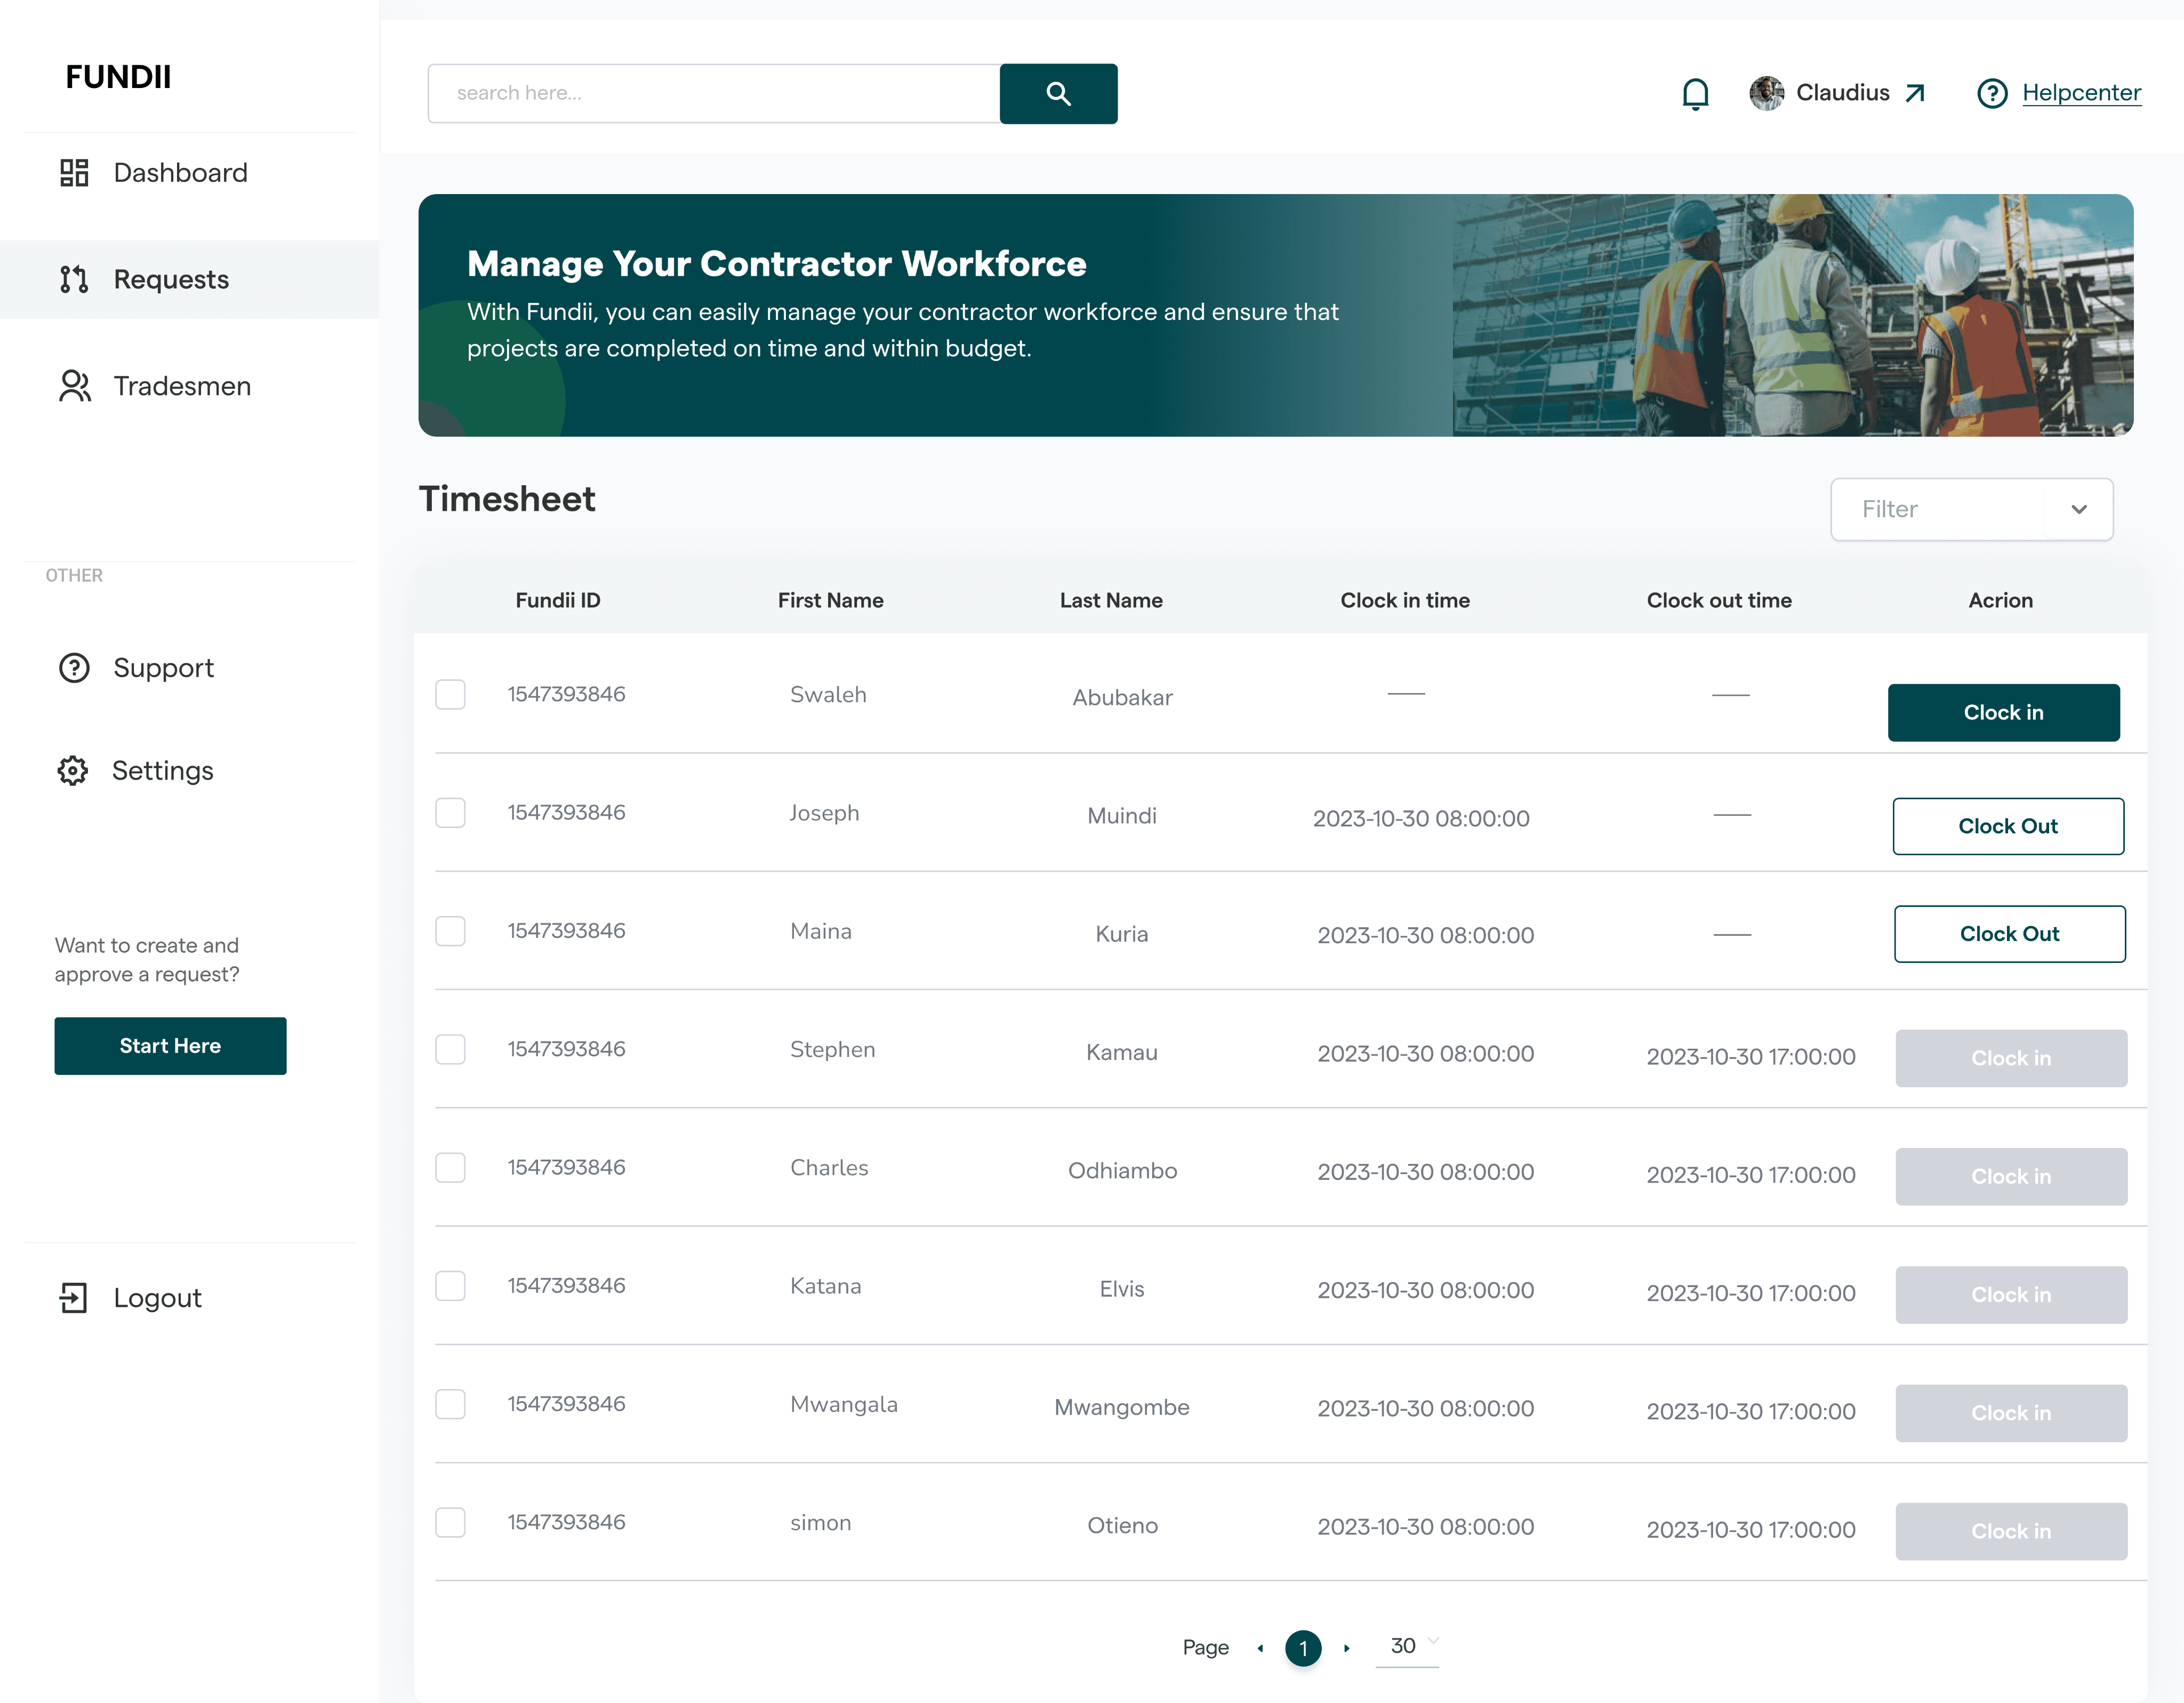The image size is (2184, 1703).
Task: Click the Requests pull-request icon
Action: 74,279
